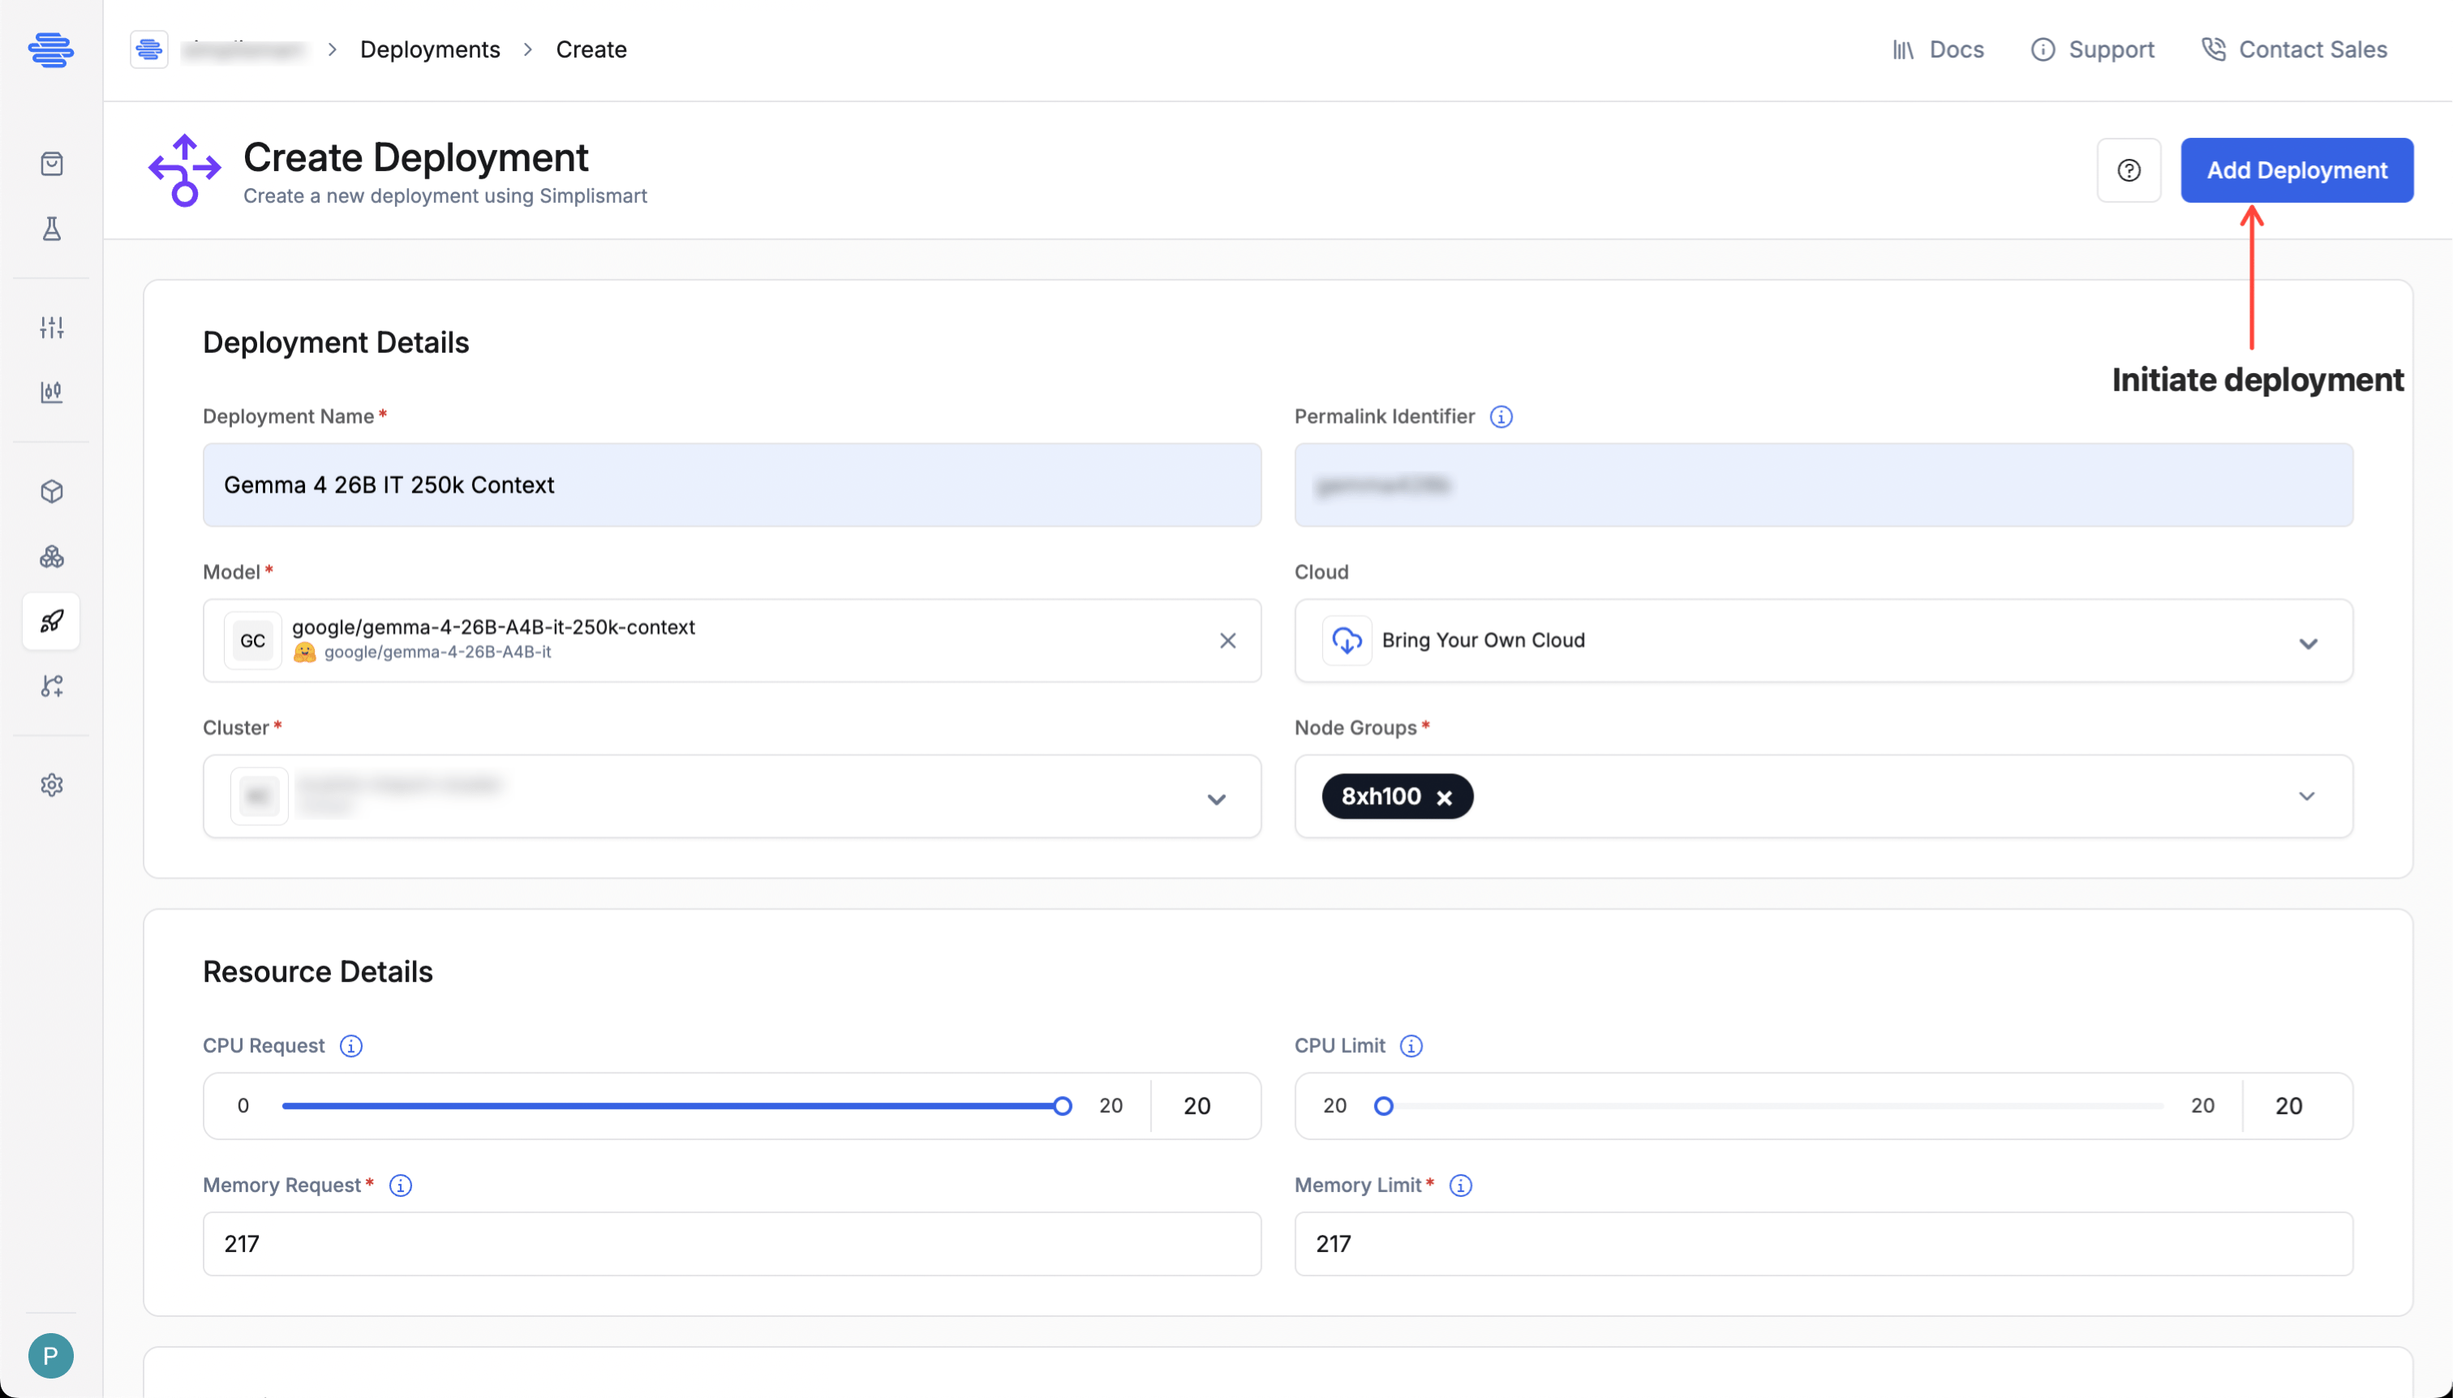Click the Add Deployment button
The height and width of the screenshot is (1398, 2453).
[2296, 170]
